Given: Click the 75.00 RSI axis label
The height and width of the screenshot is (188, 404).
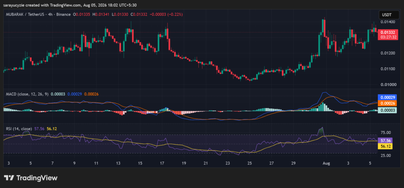Looking at the screenshot, I should coord(385,132).
